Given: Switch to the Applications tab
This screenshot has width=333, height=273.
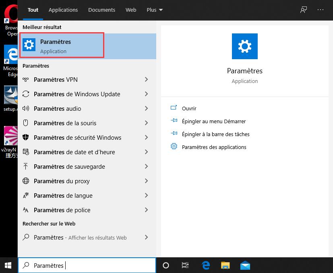Looking at the screenshot, I should point(63,10).
